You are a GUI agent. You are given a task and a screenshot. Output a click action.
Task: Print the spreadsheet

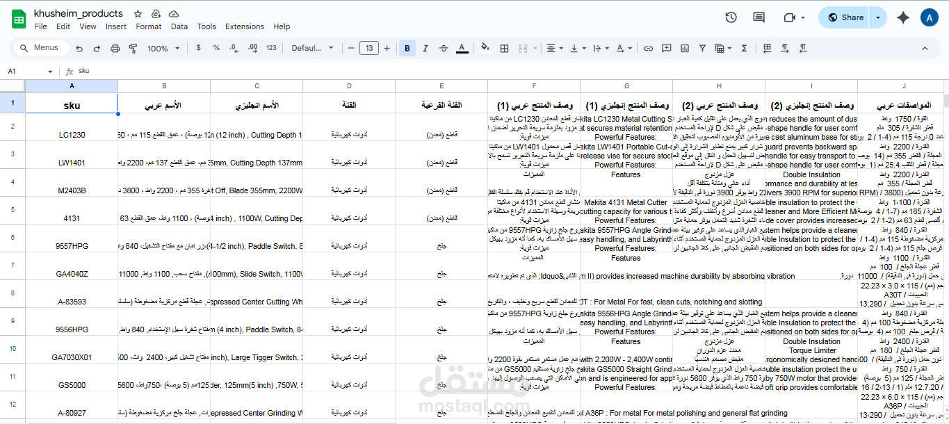click(115, 48)
